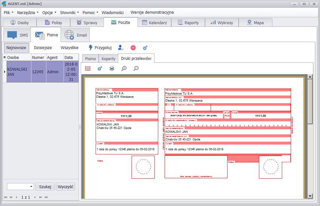Expand the Słowniki menu

point(69,12)
